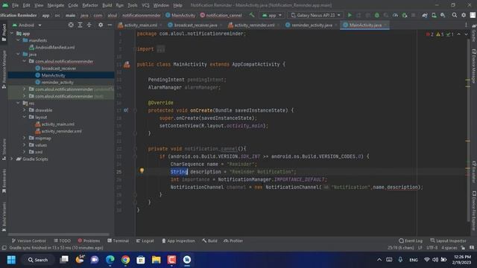This screenshot has width=477, height=268.
Task: Open the Refactor menu
Action: (90, 5)
